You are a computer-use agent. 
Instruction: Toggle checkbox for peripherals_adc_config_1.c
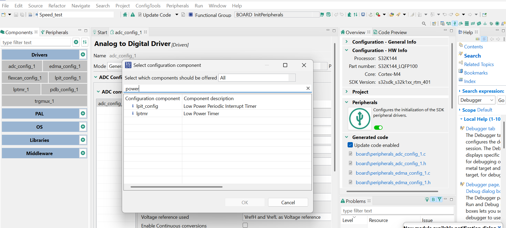pyautogui.click(x=350, y=154)
